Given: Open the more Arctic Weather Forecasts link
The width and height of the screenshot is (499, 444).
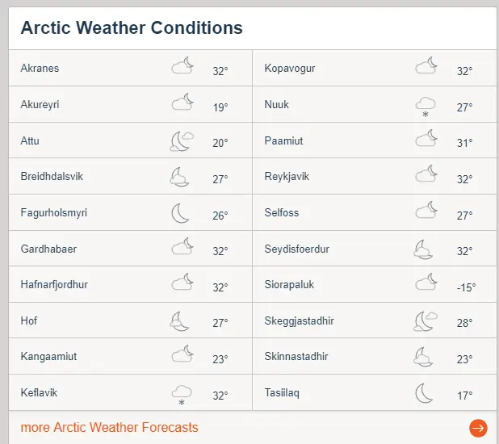Looking at the screenshot, I should [x=109, y=427].
